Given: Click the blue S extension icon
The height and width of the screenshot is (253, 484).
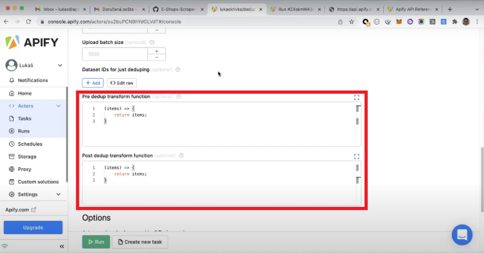Looking at the screenshot, I should (443, 22).
